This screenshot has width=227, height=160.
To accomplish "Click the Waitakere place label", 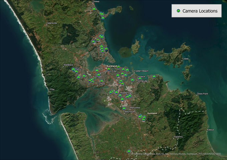I will tap(68, 65).
